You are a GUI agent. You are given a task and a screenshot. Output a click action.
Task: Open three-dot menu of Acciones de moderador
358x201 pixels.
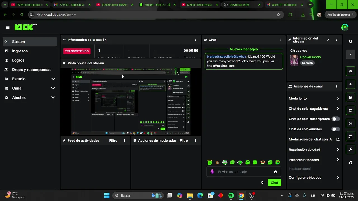pyautogui.click(x=195, y=140)
